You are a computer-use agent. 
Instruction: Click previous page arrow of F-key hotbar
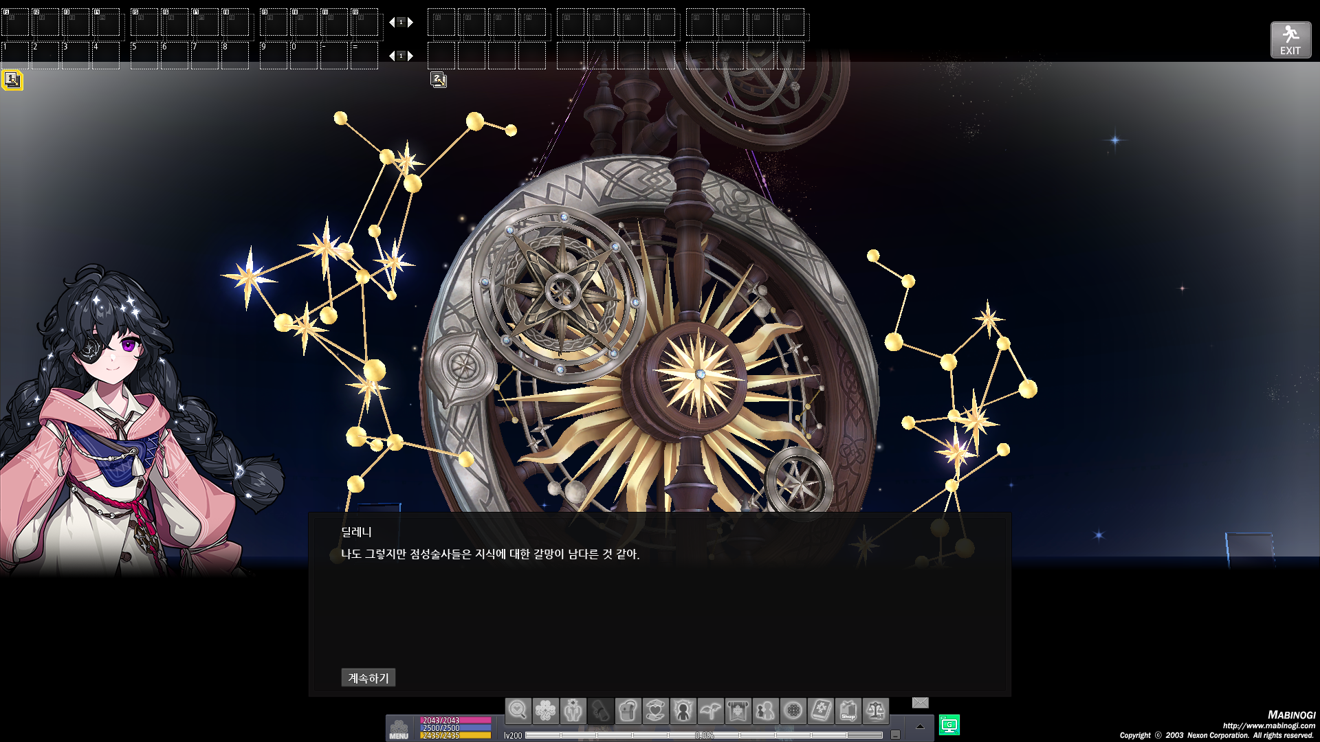392,22
